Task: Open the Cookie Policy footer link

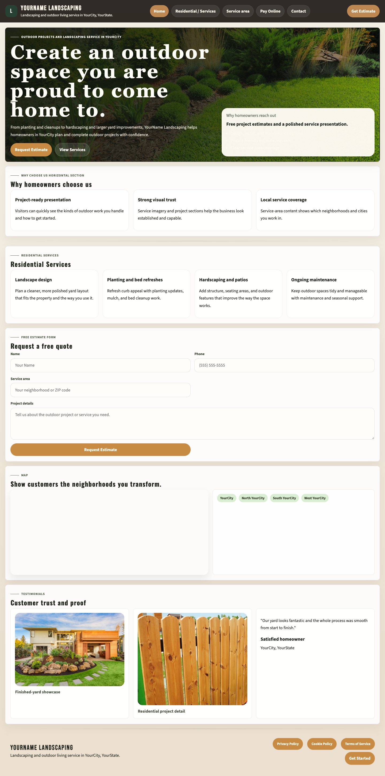Action: (x=322, y=744)
